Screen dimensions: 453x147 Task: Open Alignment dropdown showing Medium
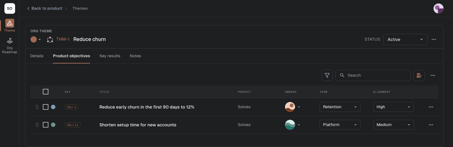393,125
